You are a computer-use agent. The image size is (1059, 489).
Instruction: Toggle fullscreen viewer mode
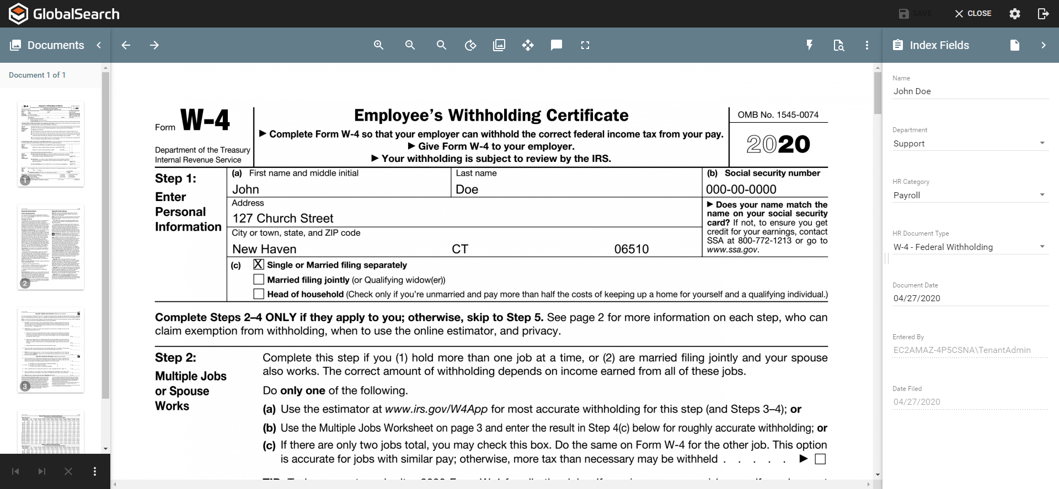click(x=585, y=45)
